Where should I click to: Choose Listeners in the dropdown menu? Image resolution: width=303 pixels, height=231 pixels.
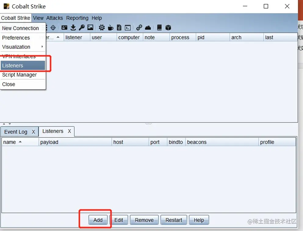tap(23, 66)
